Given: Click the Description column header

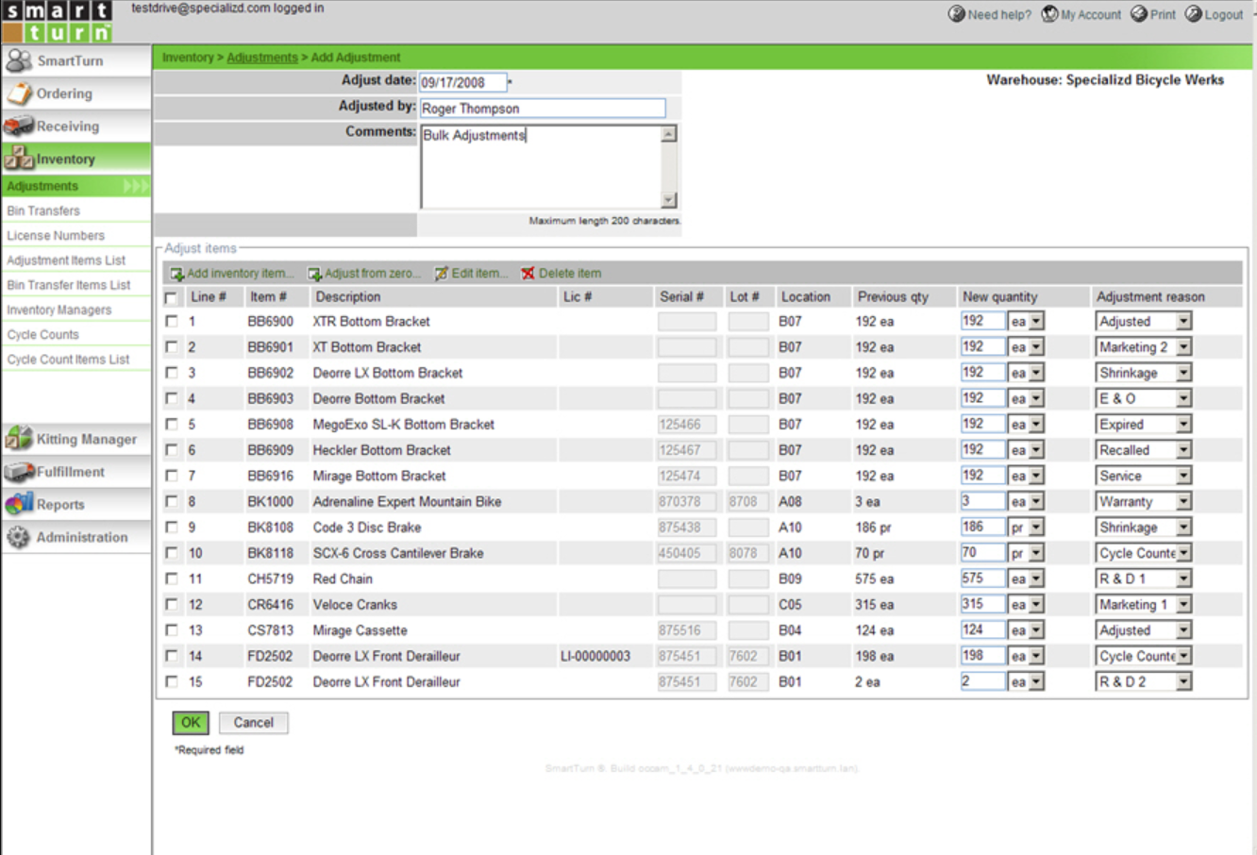Looking at the screenshot, I should pos(348,296).
